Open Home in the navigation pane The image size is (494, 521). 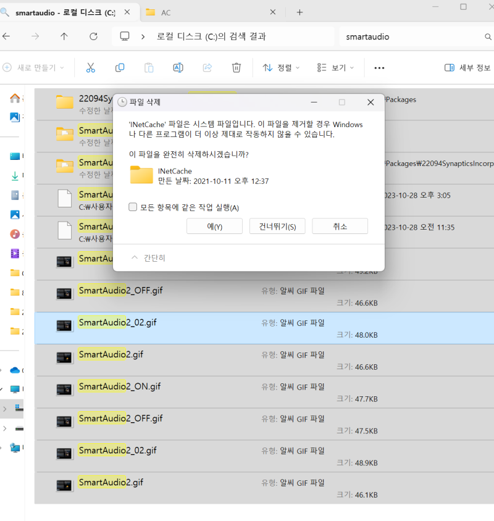click(15, 98)
